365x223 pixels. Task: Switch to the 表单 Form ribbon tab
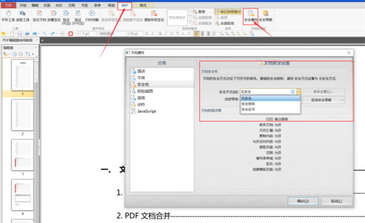(97, 5)
